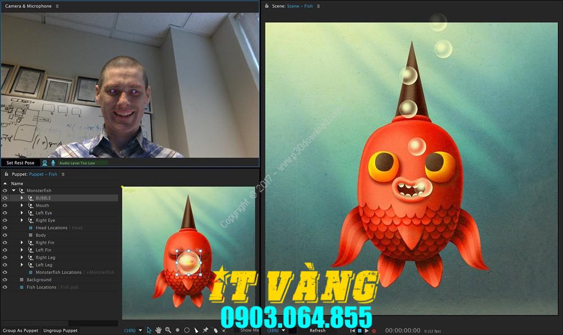Screen dimensions: 563x335
Task: Toggle visibility of the Mouth layer
Action: pyautogui.click(x=5, y=205)
